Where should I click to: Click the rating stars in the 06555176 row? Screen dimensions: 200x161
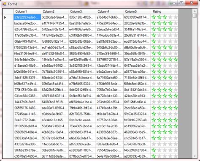click(165, 108)
